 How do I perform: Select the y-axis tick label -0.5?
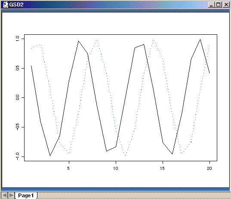(18, 126)
